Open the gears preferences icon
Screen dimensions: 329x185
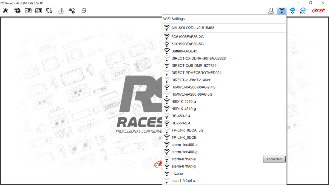click(17, 11)
